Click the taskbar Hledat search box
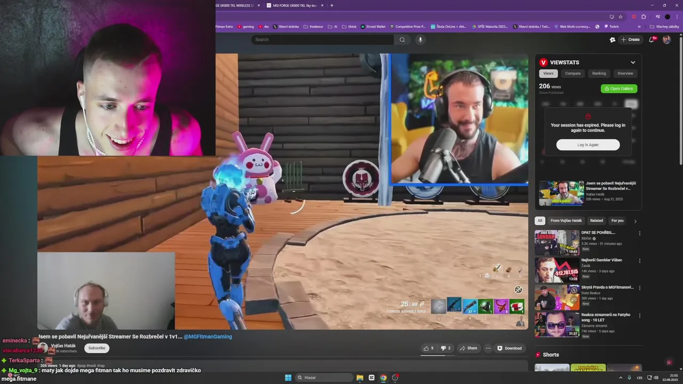The image size is (683, 384). (324, 378)
